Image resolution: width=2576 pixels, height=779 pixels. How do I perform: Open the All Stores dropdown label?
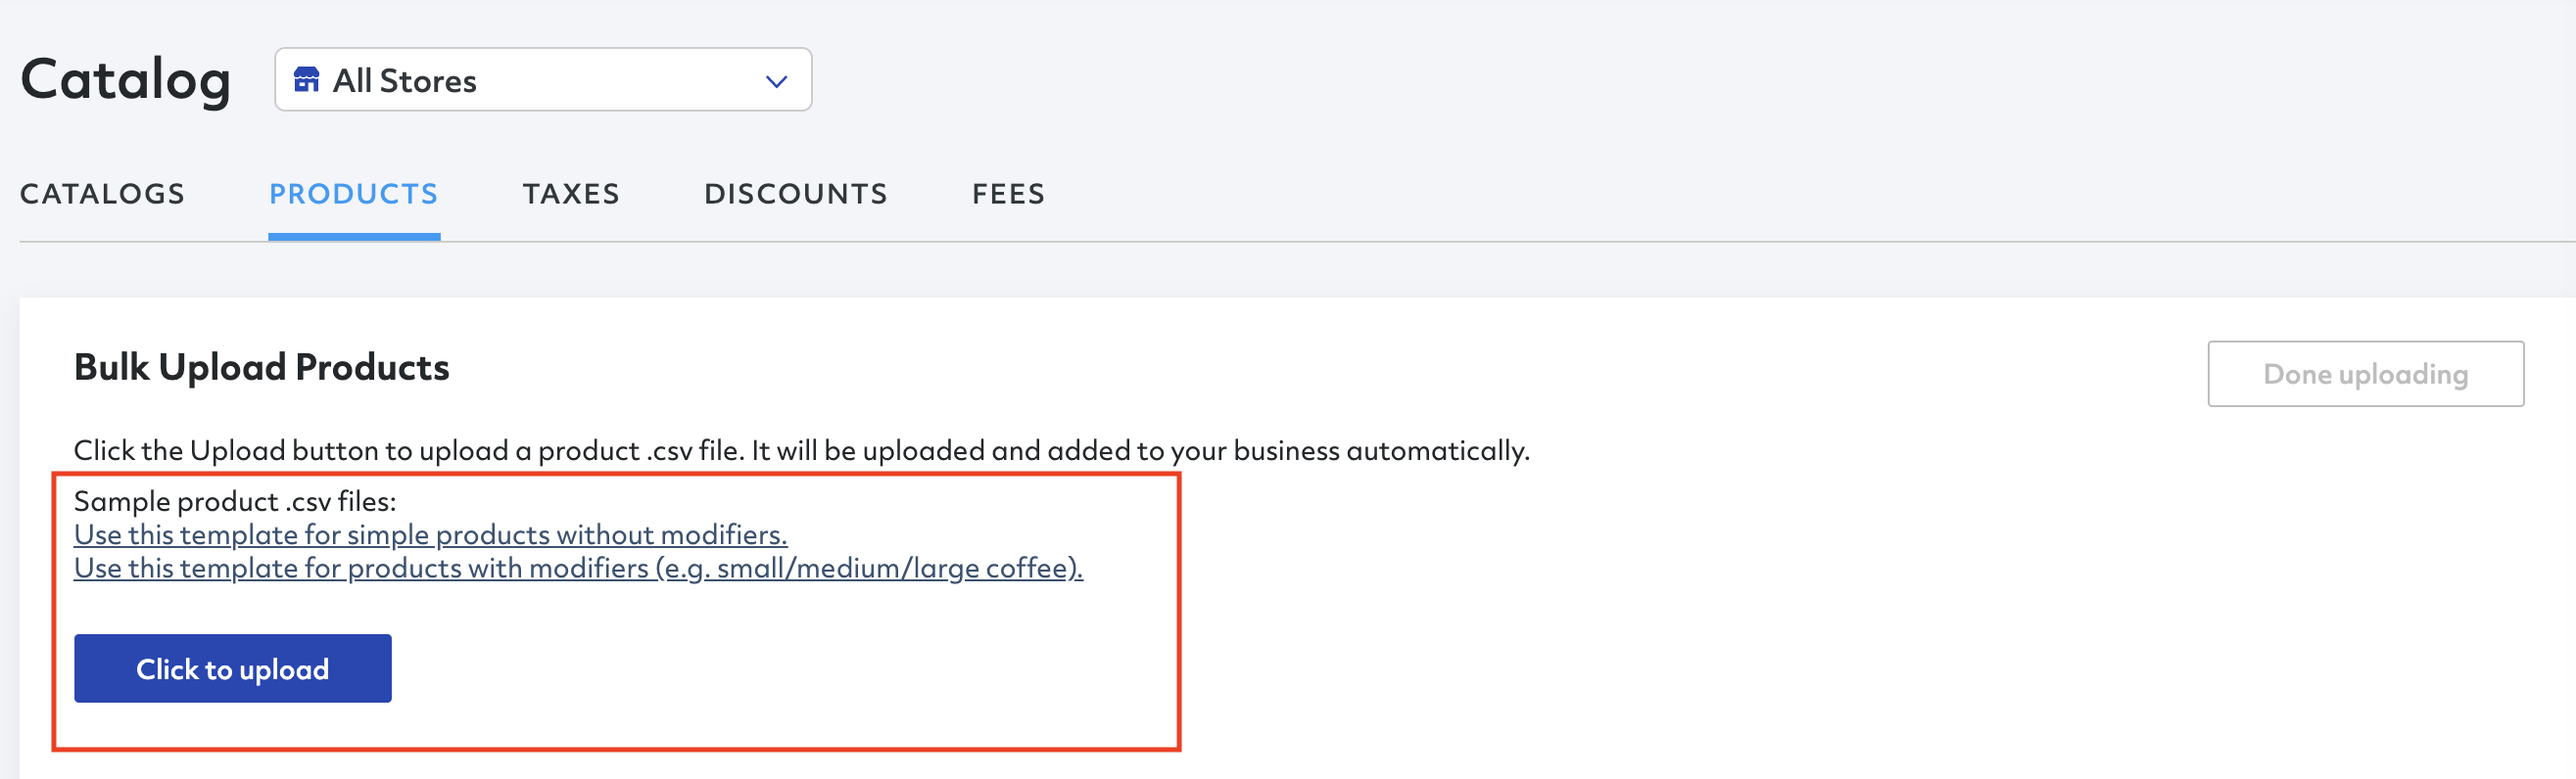(404, 81)
